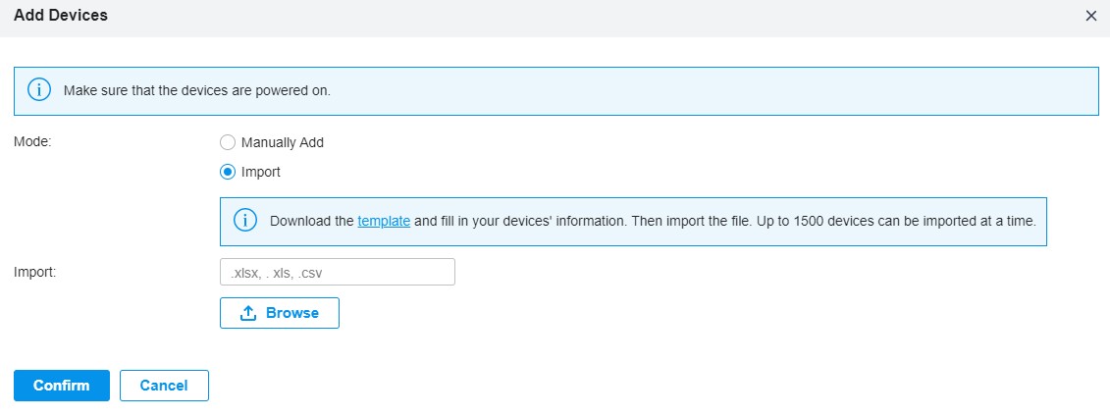Select the Manually Add radio button
The image size is (1110, 416).
click(x=228, y=142)
